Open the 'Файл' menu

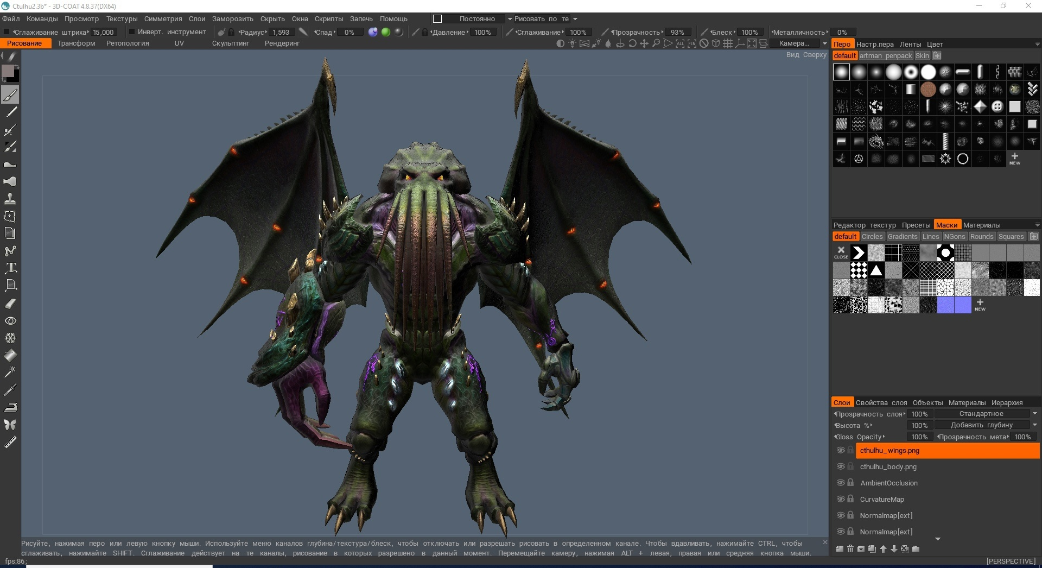(x=11, y=19)
